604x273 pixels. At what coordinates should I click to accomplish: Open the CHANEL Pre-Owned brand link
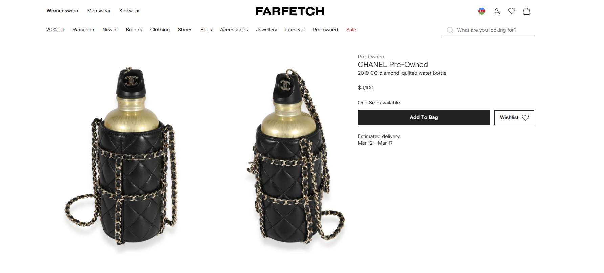(393, 65)
